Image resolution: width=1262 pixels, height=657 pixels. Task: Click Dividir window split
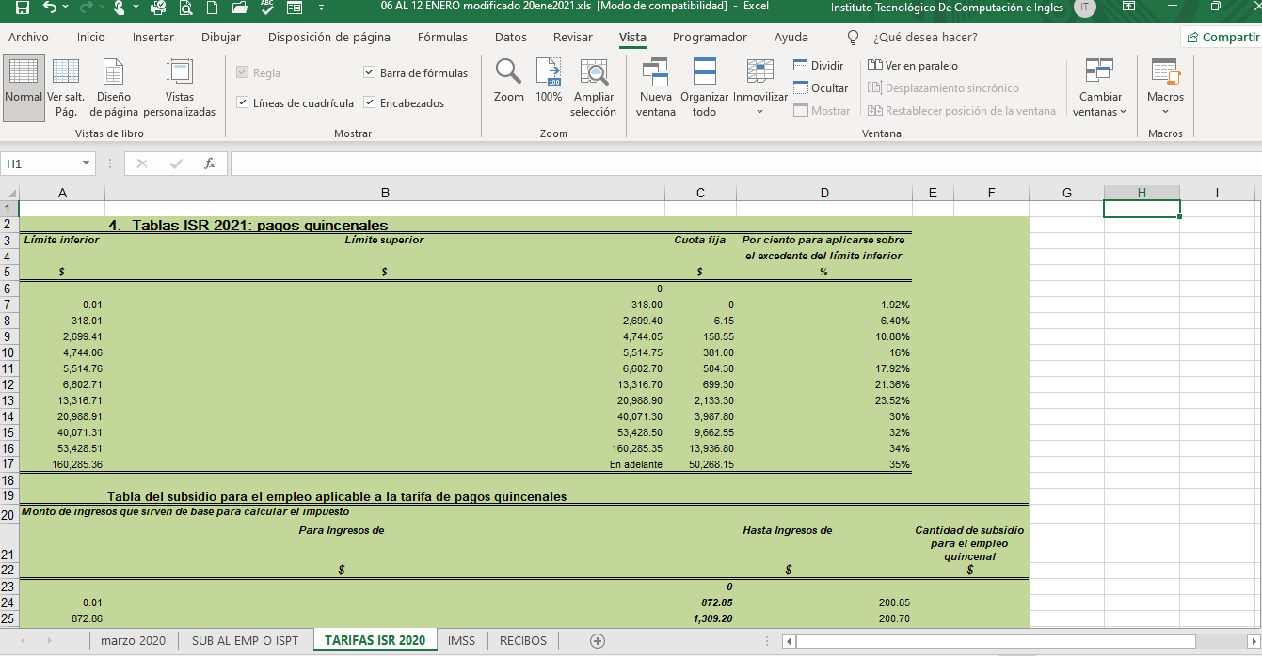819,66
